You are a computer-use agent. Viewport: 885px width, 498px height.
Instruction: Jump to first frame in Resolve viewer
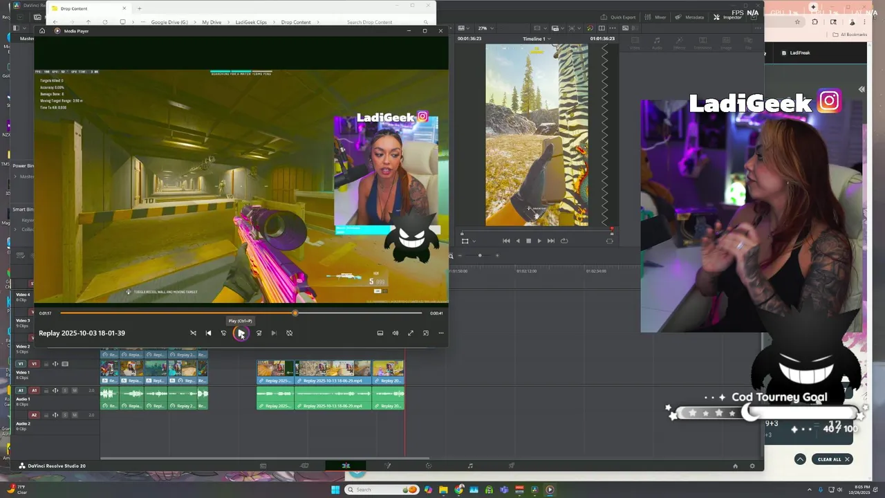coord(506,241)
